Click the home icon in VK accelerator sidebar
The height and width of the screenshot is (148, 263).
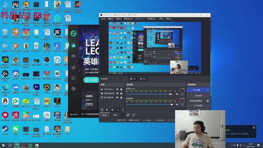[73, 45]
